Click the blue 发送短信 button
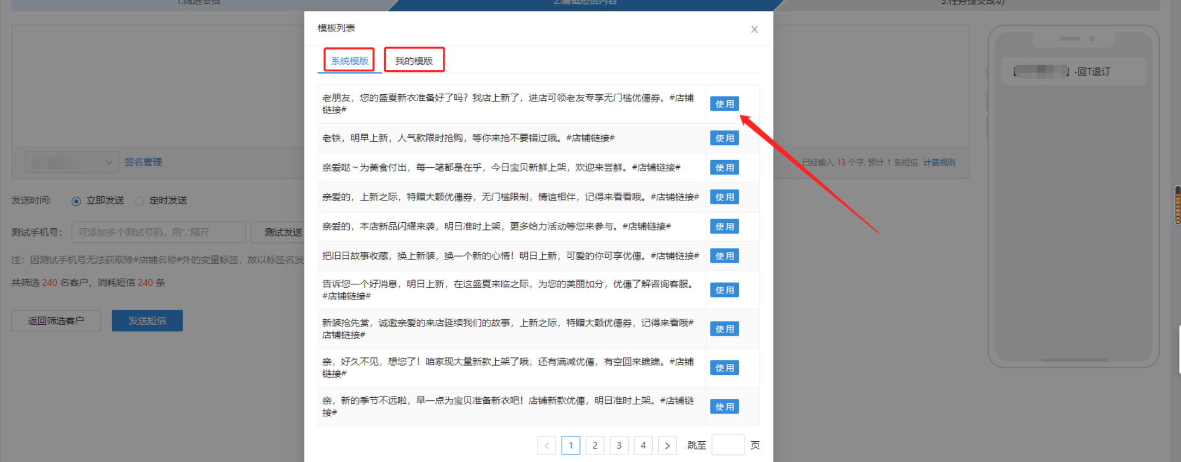 click(x=147, y=321)
